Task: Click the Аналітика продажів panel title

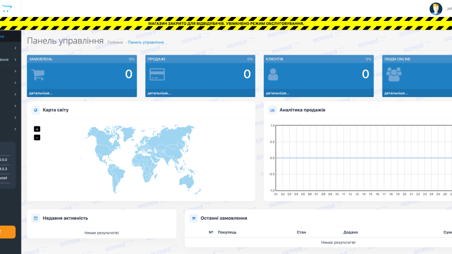Action: (302, 110)
